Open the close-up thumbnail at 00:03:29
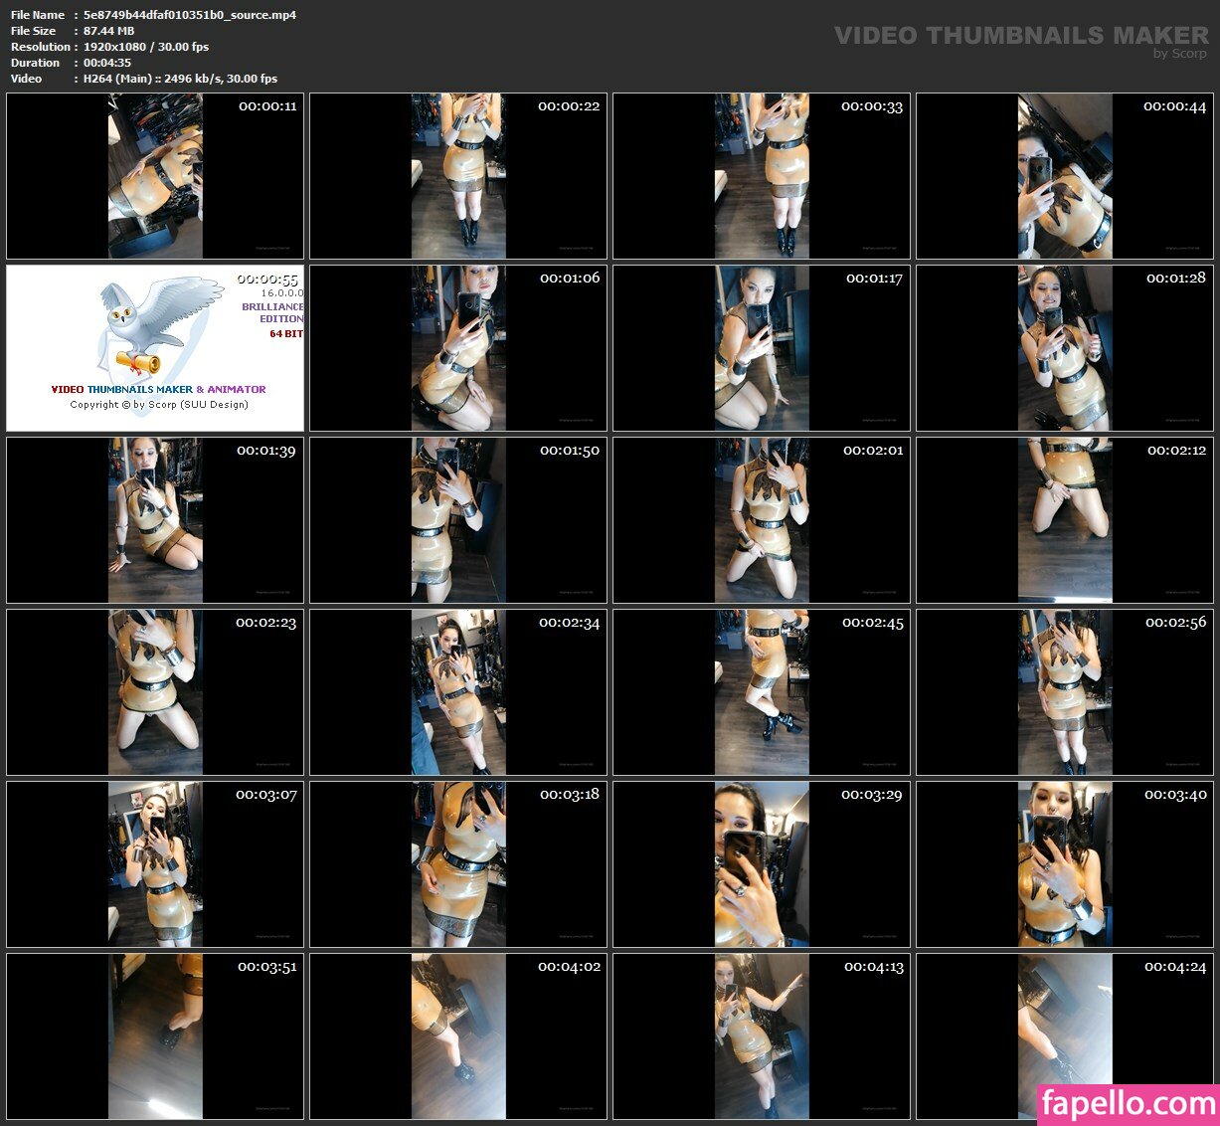Image resolution: width=1220 pixels, height=1126 pixels. click(762, 864)
